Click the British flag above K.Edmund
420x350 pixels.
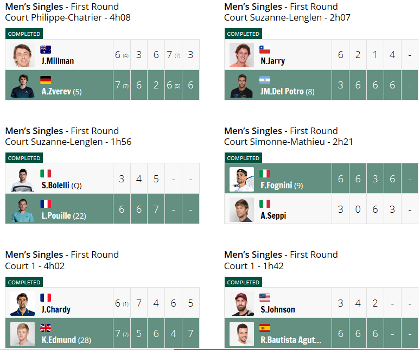coord(46,328)
